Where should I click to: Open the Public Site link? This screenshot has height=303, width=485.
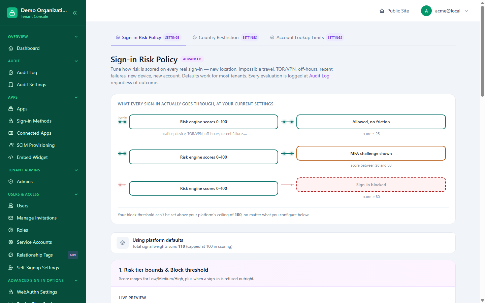pyautogui.click(x=394, y=11)
